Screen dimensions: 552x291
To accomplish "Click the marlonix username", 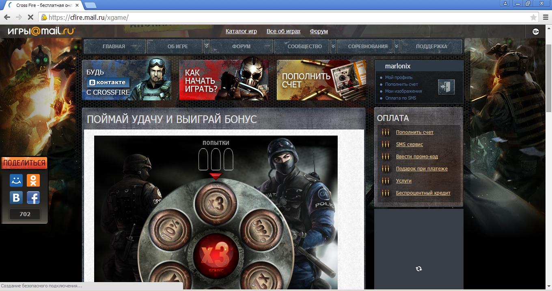I will pos(398,66).
